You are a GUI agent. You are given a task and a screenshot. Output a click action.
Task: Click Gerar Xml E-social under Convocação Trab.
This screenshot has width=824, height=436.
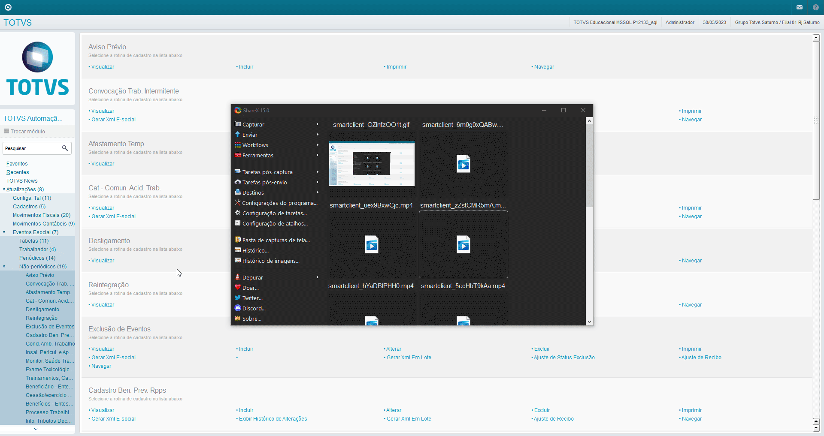[113, 120]
